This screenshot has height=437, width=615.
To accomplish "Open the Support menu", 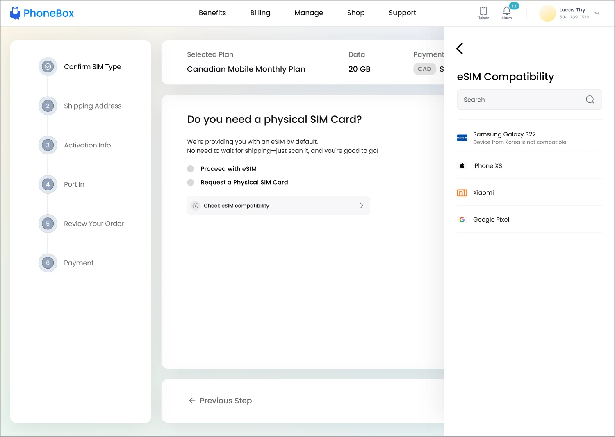I will click(x=402, y=13).
